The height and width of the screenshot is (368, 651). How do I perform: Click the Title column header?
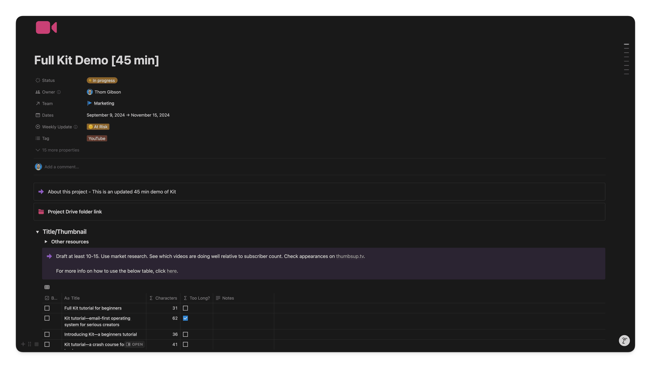coord(104,298)
